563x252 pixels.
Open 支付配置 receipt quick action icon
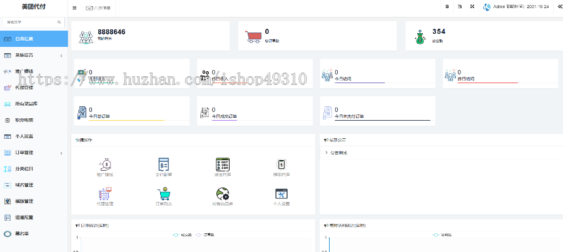pyautogui.click(x=163, y=164)
